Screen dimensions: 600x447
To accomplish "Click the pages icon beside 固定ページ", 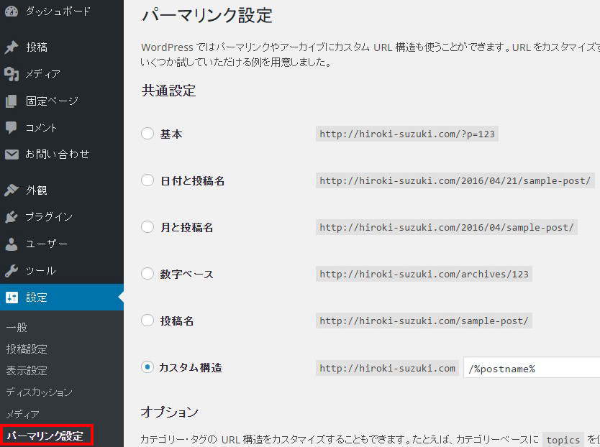I will click(12, 101).
